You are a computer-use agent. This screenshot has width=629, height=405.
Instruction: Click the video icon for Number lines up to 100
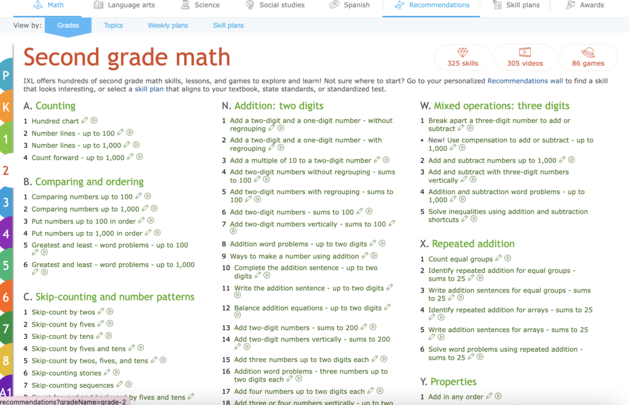pos(130,133)
